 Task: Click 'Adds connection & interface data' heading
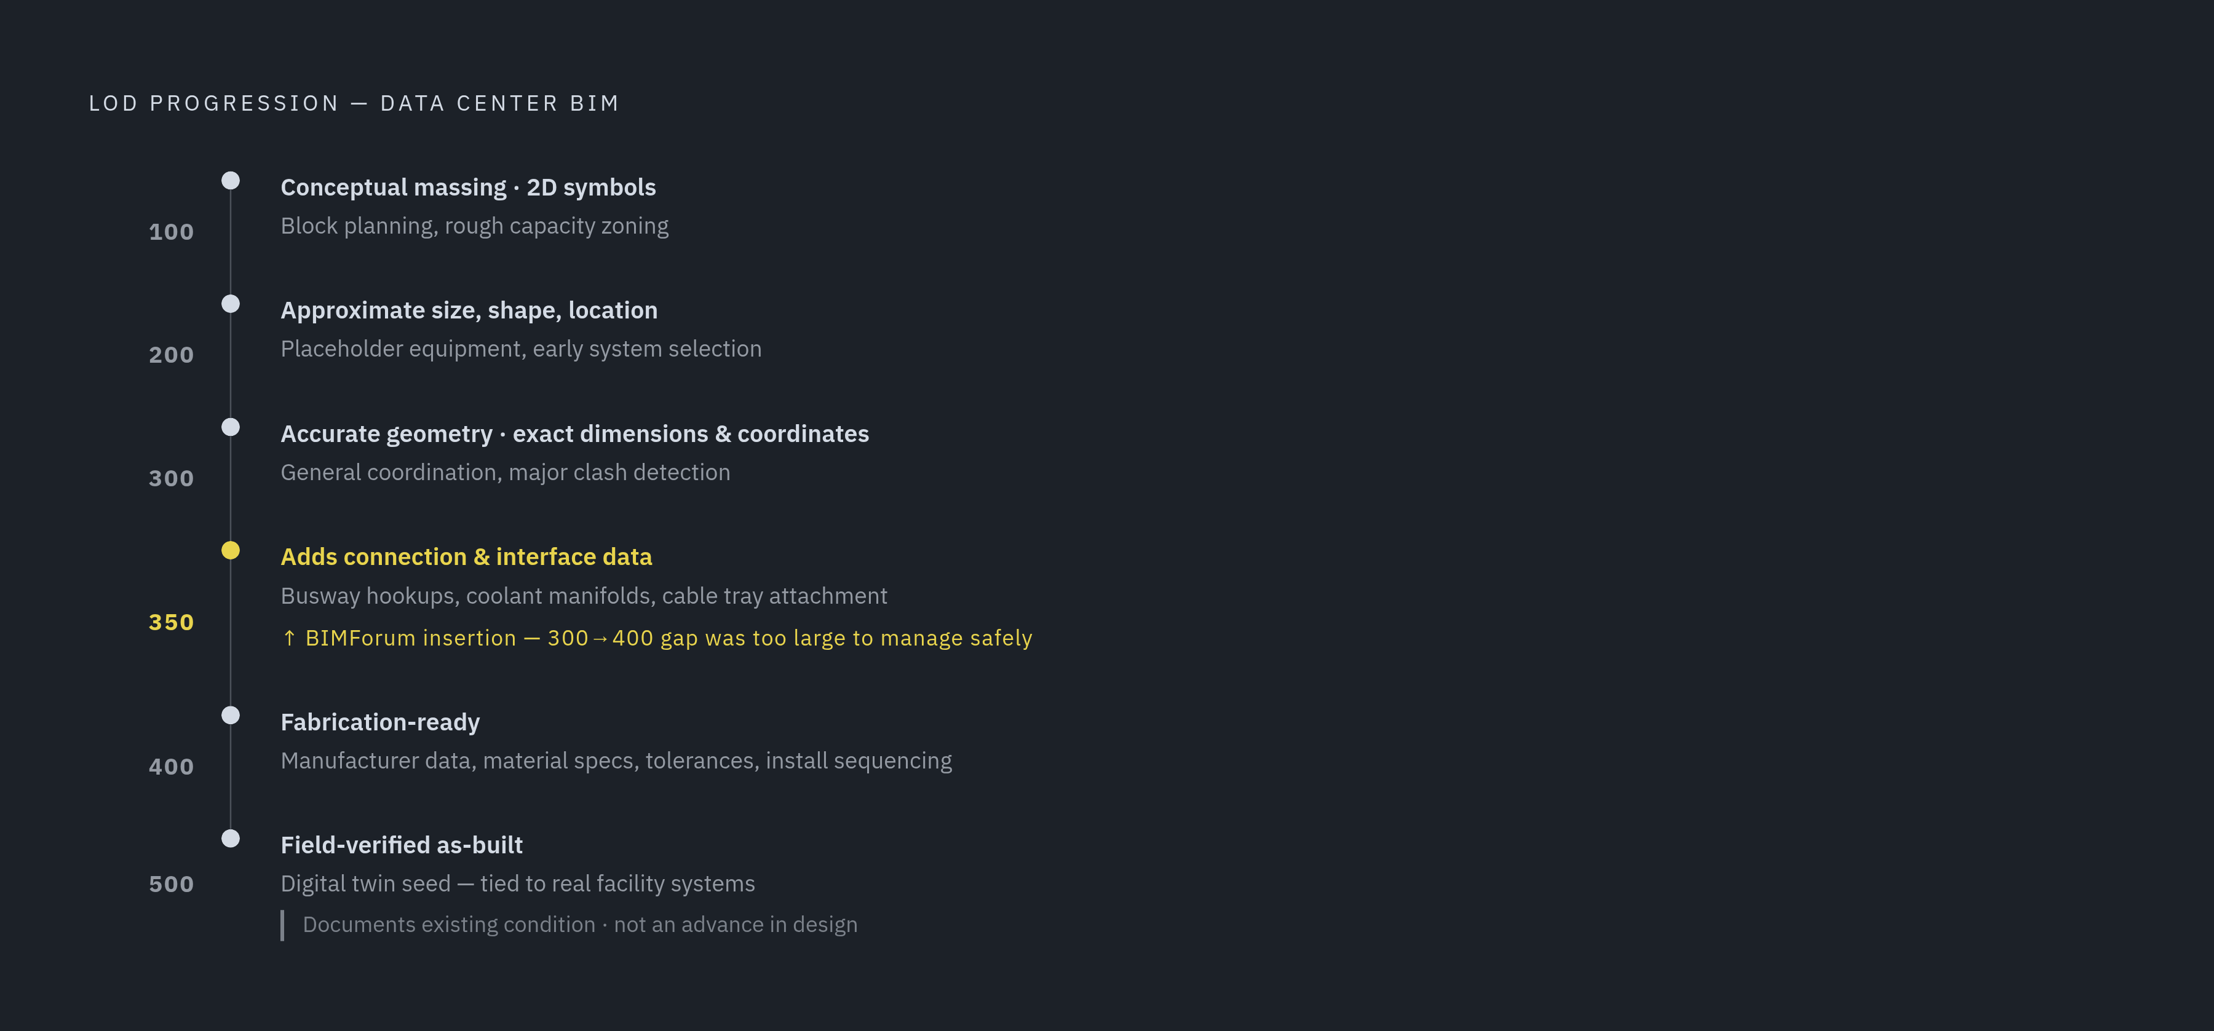click(466, 557)
